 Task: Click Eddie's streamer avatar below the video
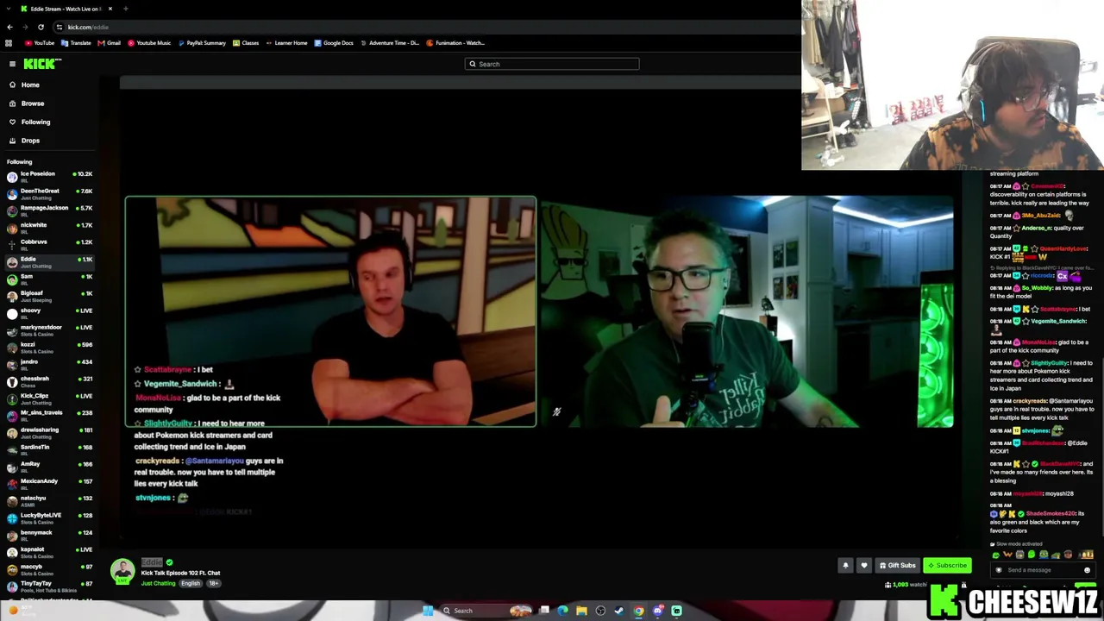tap(122, 572)
